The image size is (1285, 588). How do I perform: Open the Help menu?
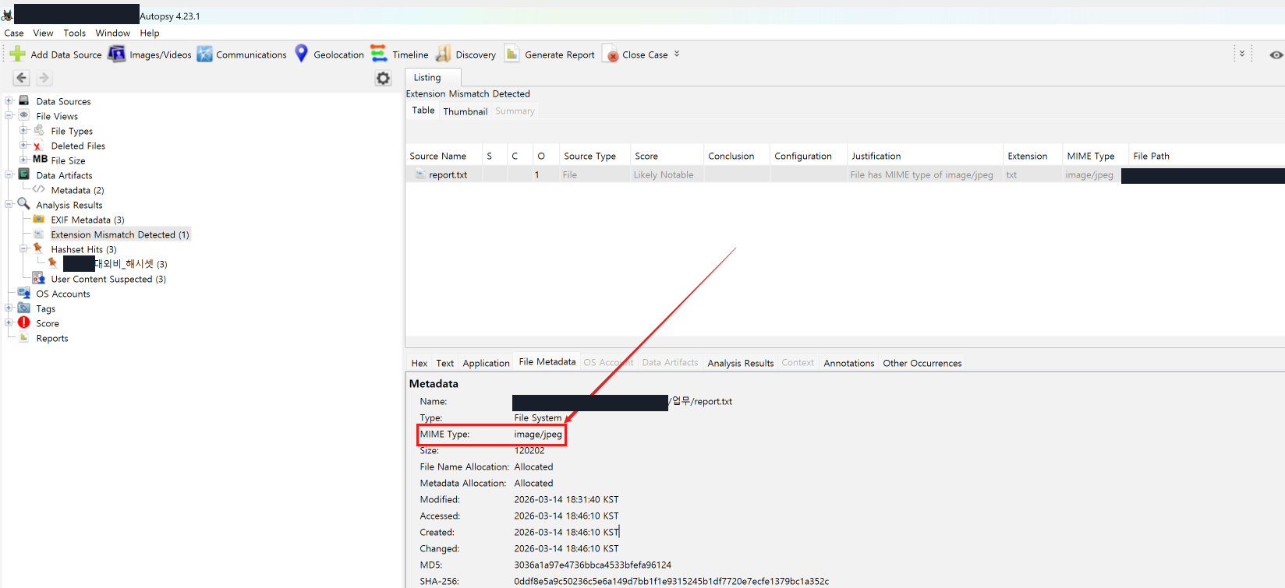[x=150, y=33]
